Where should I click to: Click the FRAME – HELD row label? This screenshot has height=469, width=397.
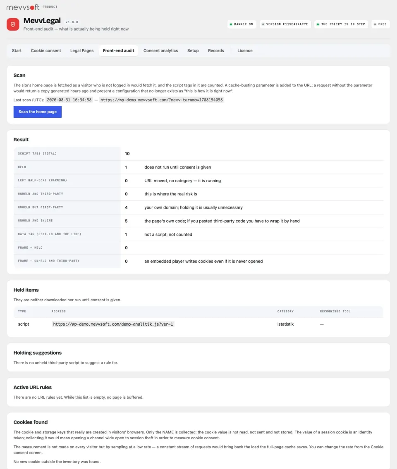[30, 248]
